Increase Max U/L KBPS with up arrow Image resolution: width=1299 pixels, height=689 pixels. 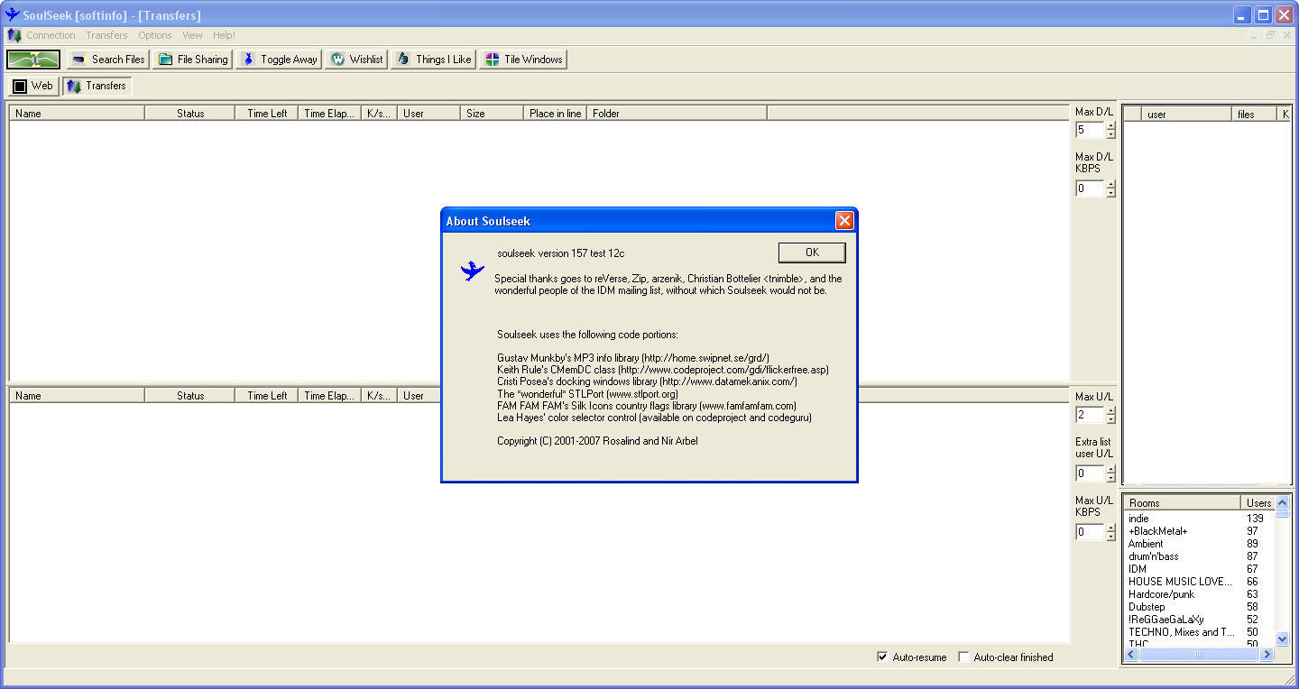pyautogui.click(x=1110, y=528)
